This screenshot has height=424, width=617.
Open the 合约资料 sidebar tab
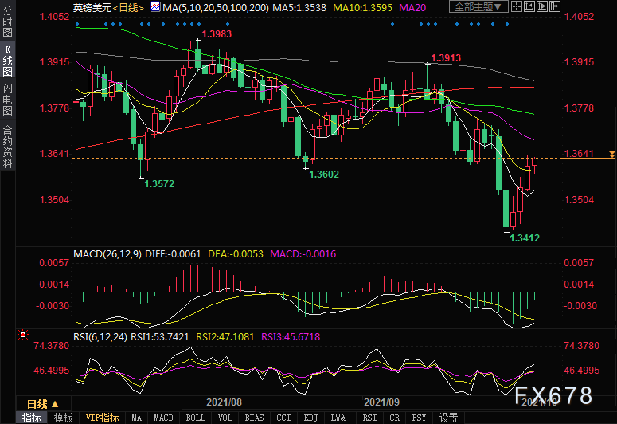7,146
